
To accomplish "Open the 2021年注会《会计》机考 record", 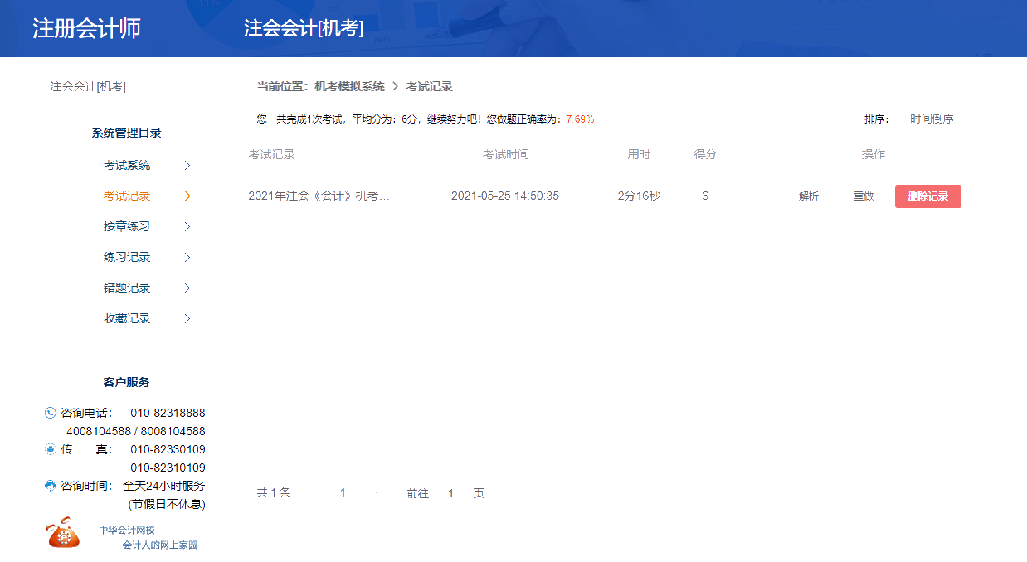I will coord(319,196).
